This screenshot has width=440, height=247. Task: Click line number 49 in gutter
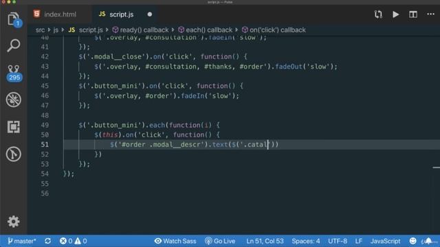[45, 125]
